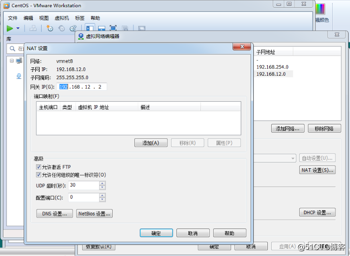Increase UDP timeout with up arrow
Image resolution: width=350 pixels, height=256 pixels.
[x=102, y=183]
